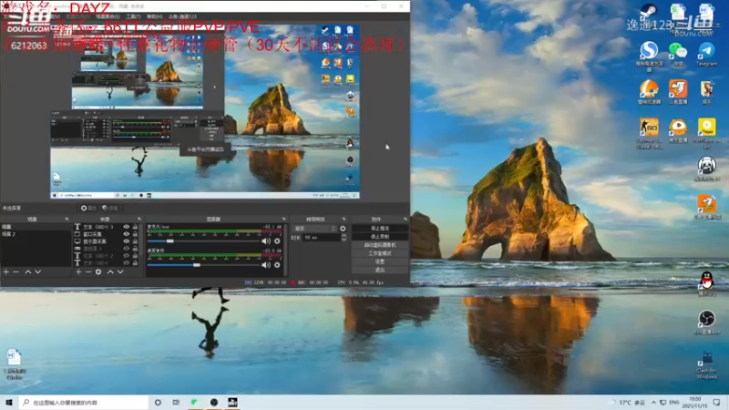729x410 pixels.
Task: Toggle lock on window capture source
Action: coord(135,234)
